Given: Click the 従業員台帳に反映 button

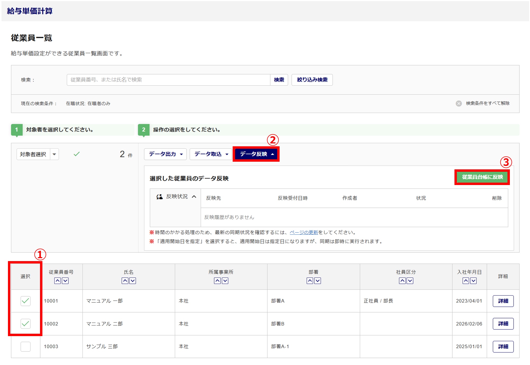Looking at the screenshot, I should [x=482, y=177].
